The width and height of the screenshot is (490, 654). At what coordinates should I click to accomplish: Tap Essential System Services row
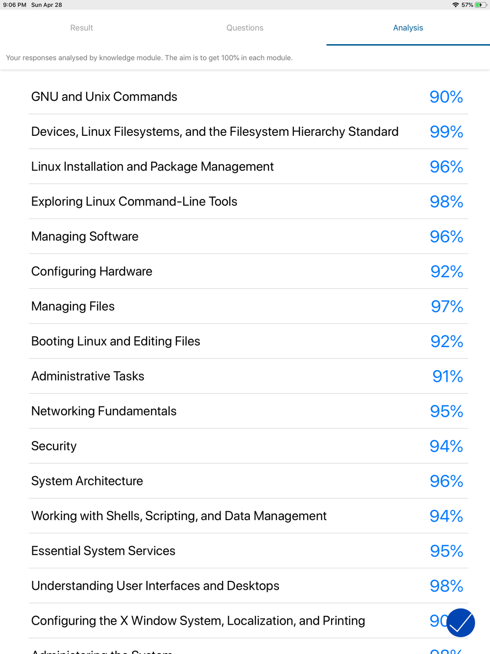point(248,551)
